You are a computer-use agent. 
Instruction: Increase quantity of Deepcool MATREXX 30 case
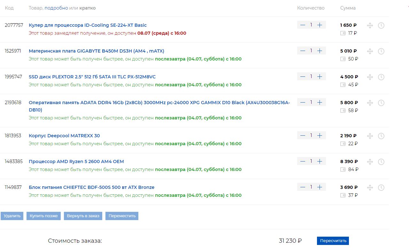coord(320,135)
